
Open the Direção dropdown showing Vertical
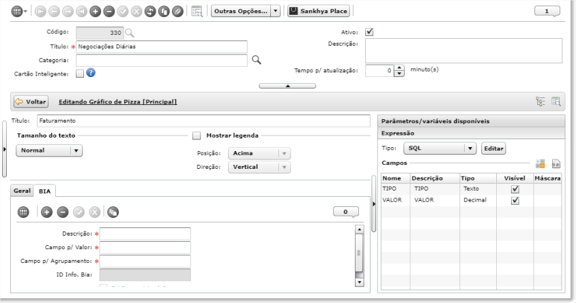point(259,167)
